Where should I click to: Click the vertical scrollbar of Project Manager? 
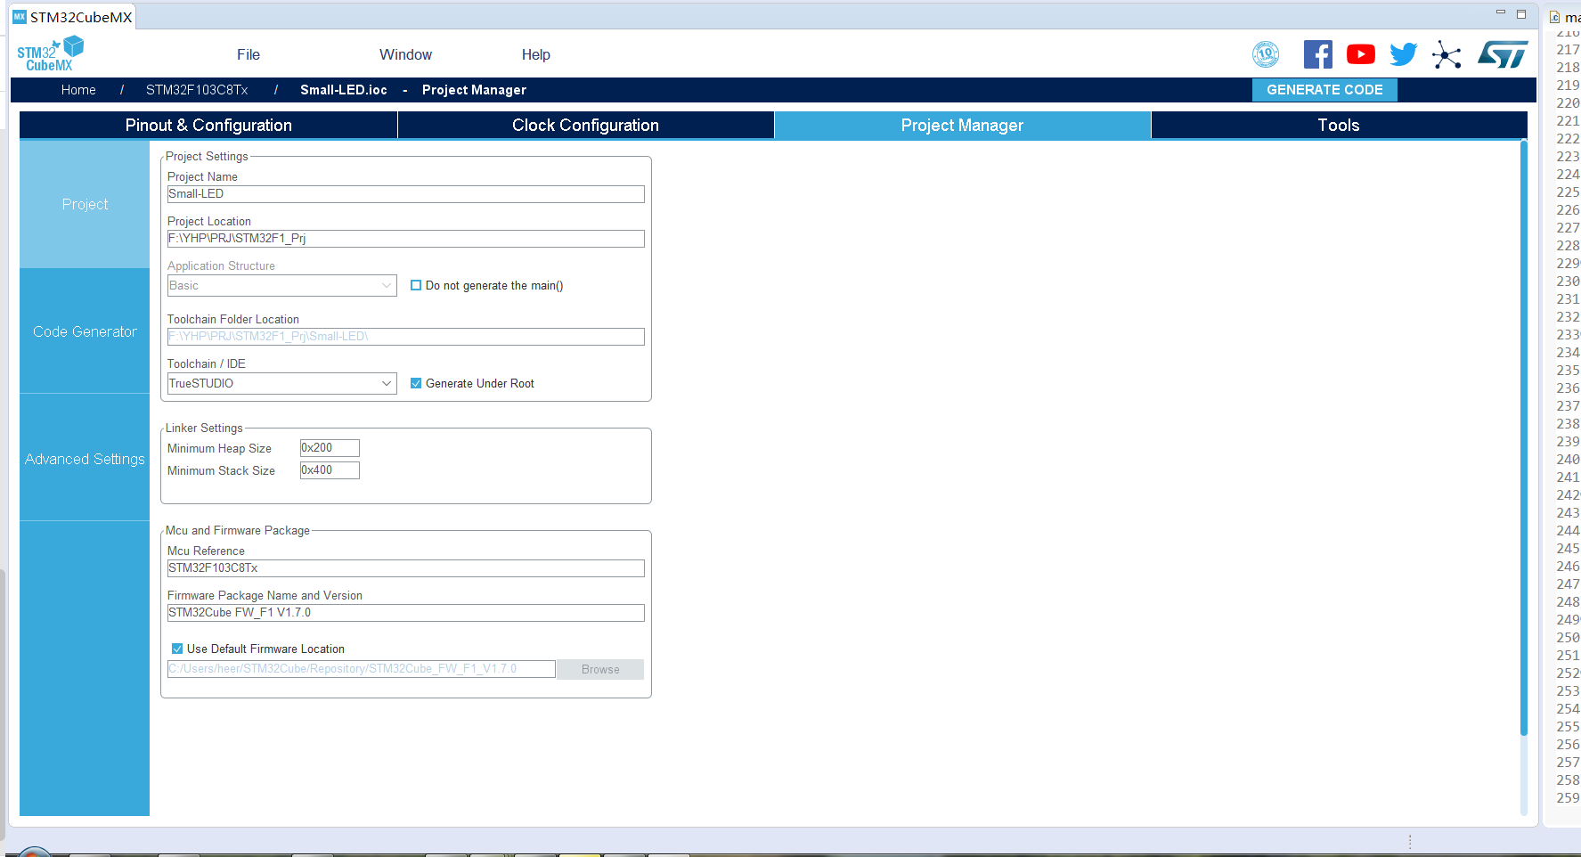point(1523,438)
